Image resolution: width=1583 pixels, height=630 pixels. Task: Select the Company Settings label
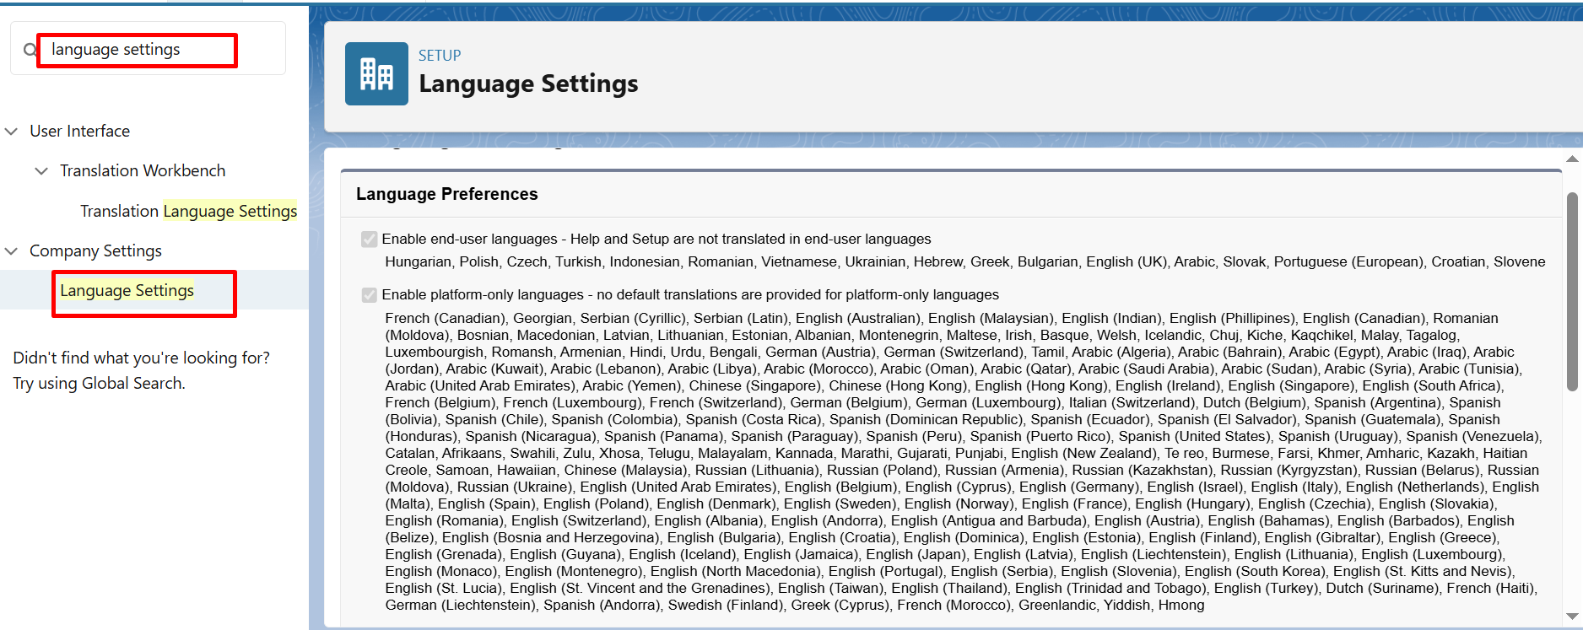(95, 250)
